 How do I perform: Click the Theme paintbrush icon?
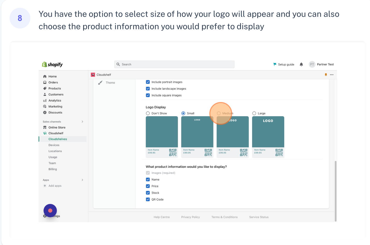(100, 83)
